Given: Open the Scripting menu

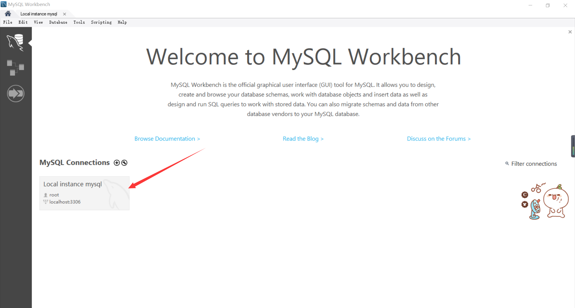Looking at the screenshot, I should point(101,22).
